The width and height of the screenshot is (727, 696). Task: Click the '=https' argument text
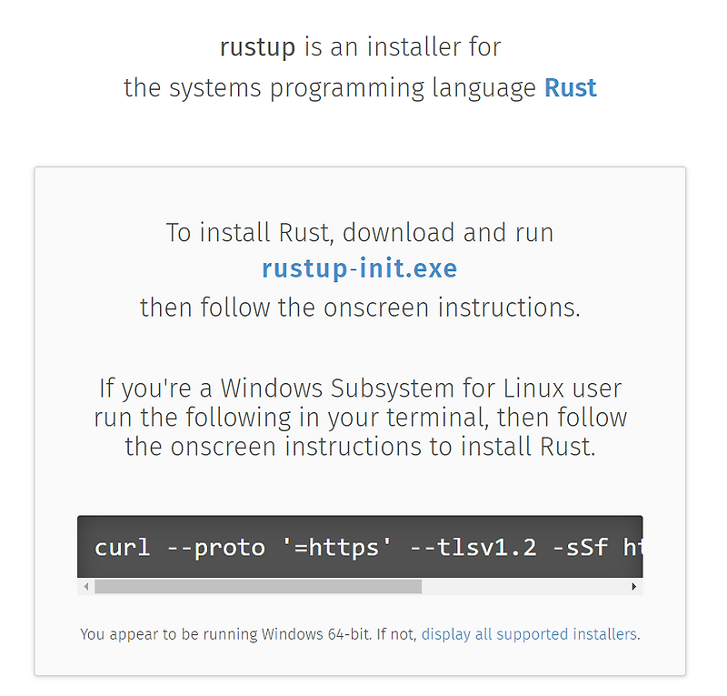339,547
